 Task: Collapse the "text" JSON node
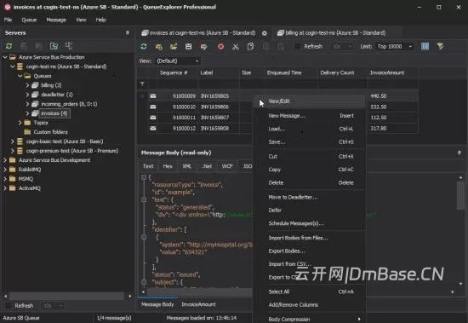(x=144, y=199)
